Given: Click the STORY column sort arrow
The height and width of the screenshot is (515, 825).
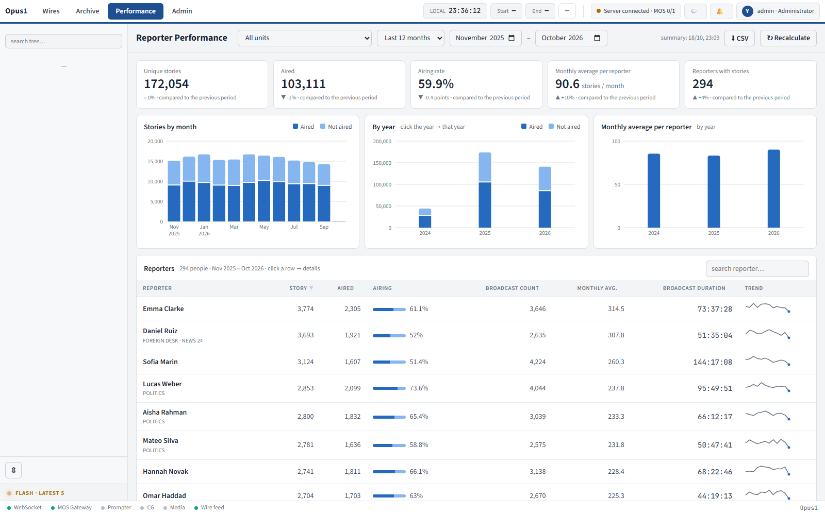Looking at the screenshot, I should coord(311,288).
